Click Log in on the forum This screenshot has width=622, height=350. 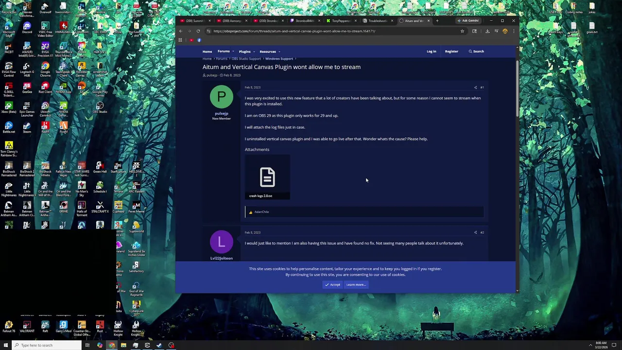[x=432, y=52]
